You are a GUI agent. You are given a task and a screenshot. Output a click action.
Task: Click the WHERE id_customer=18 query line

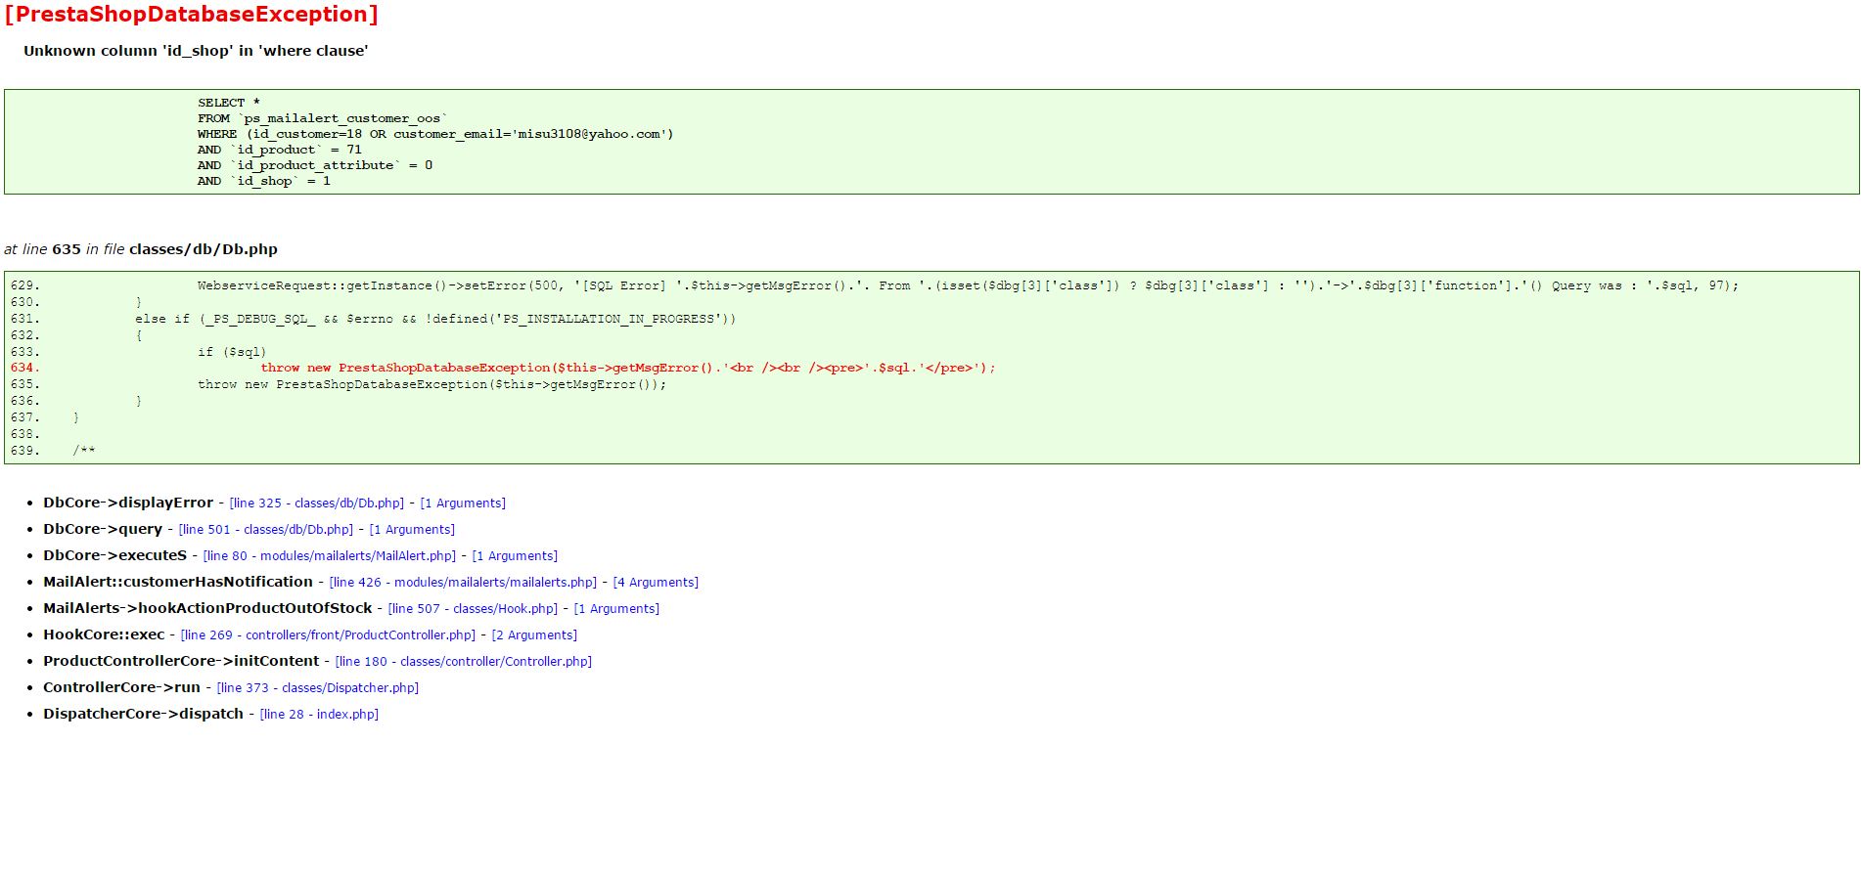435,134
